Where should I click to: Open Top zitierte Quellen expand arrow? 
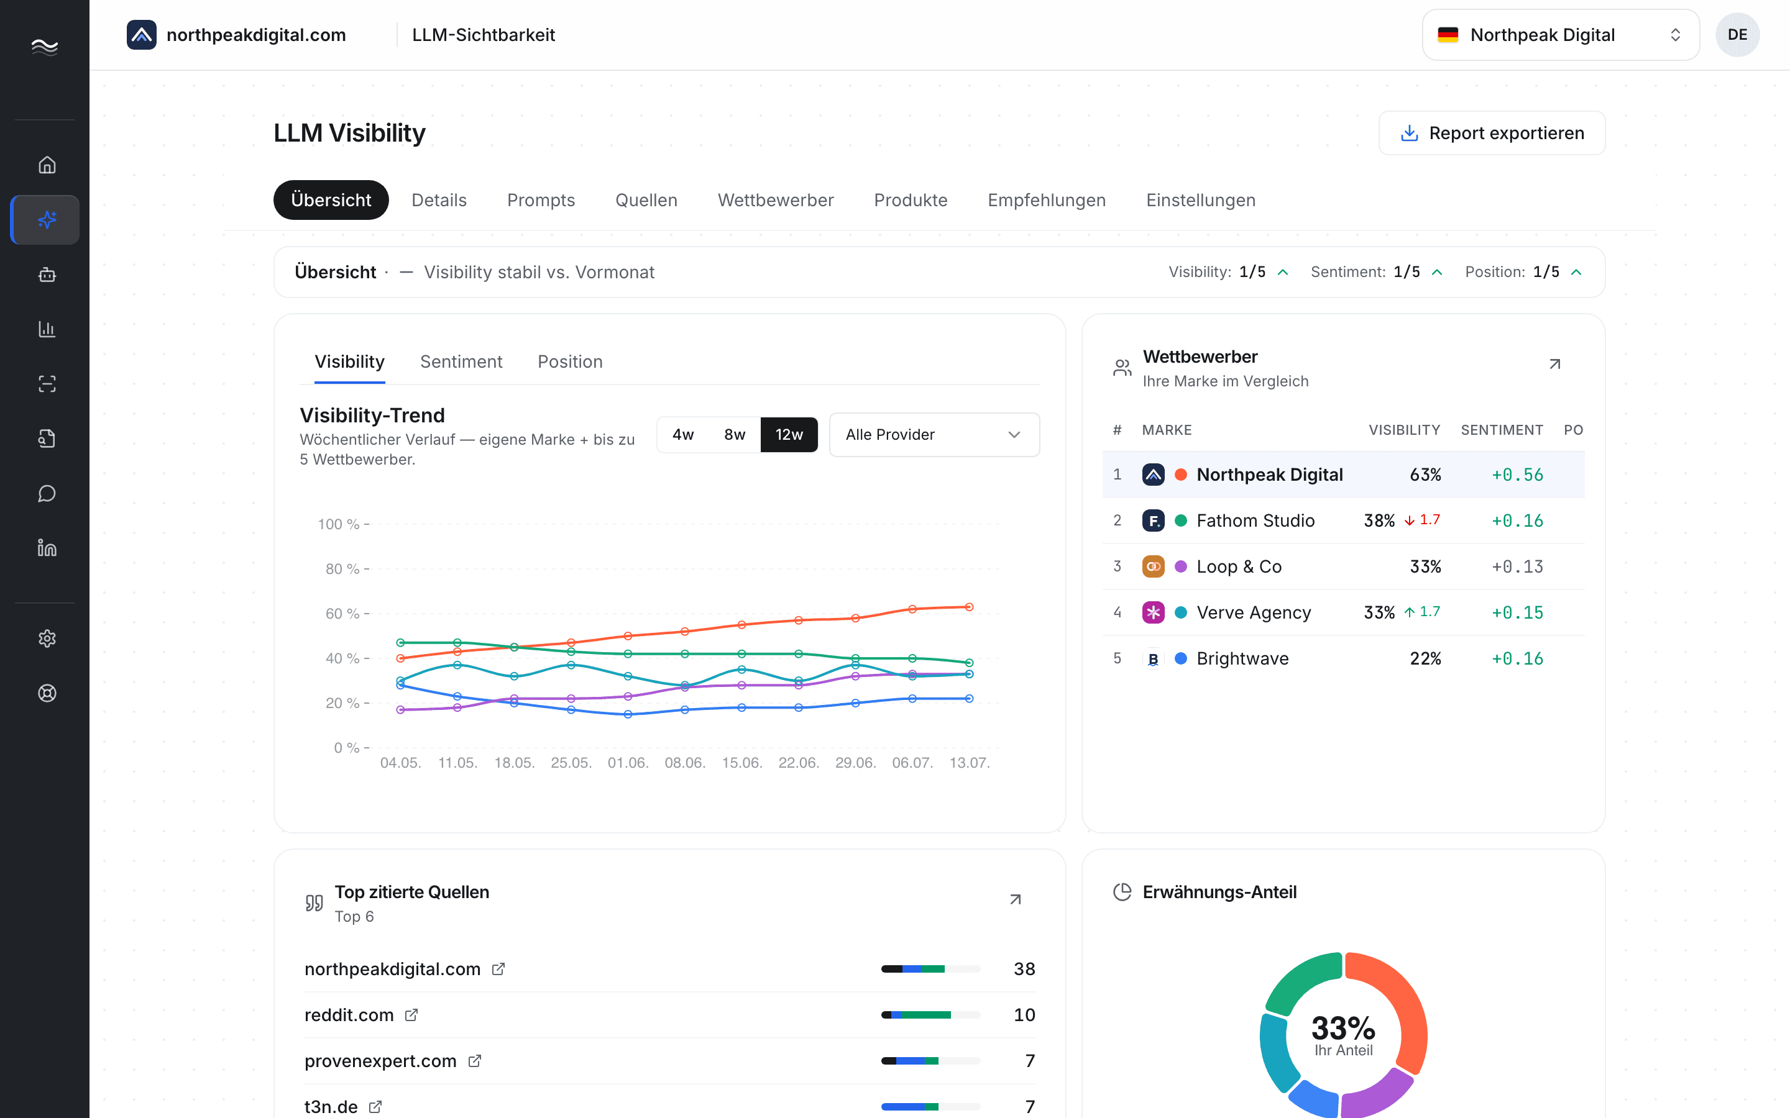[x=1016, y=899]
